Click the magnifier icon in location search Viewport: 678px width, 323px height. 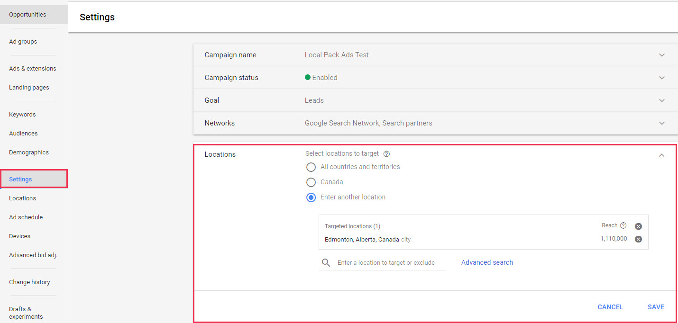tap(326, 263)
